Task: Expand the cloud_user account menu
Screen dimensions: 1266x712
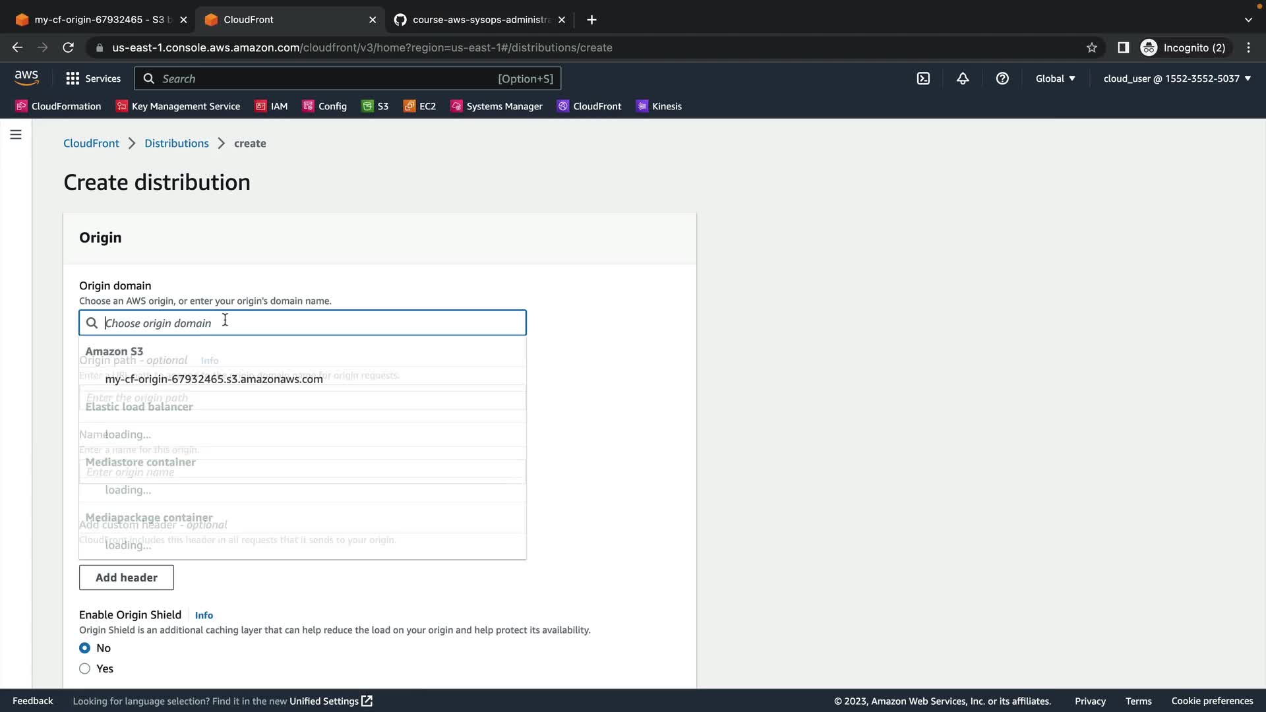Action: (x=1177, y=78)
